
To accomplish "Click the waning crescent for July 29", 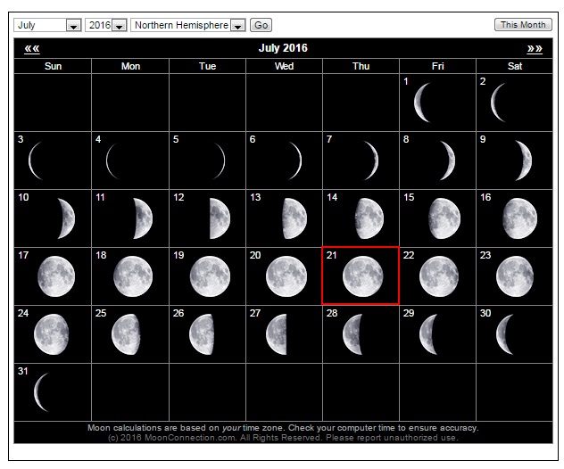I will [428, 334].
